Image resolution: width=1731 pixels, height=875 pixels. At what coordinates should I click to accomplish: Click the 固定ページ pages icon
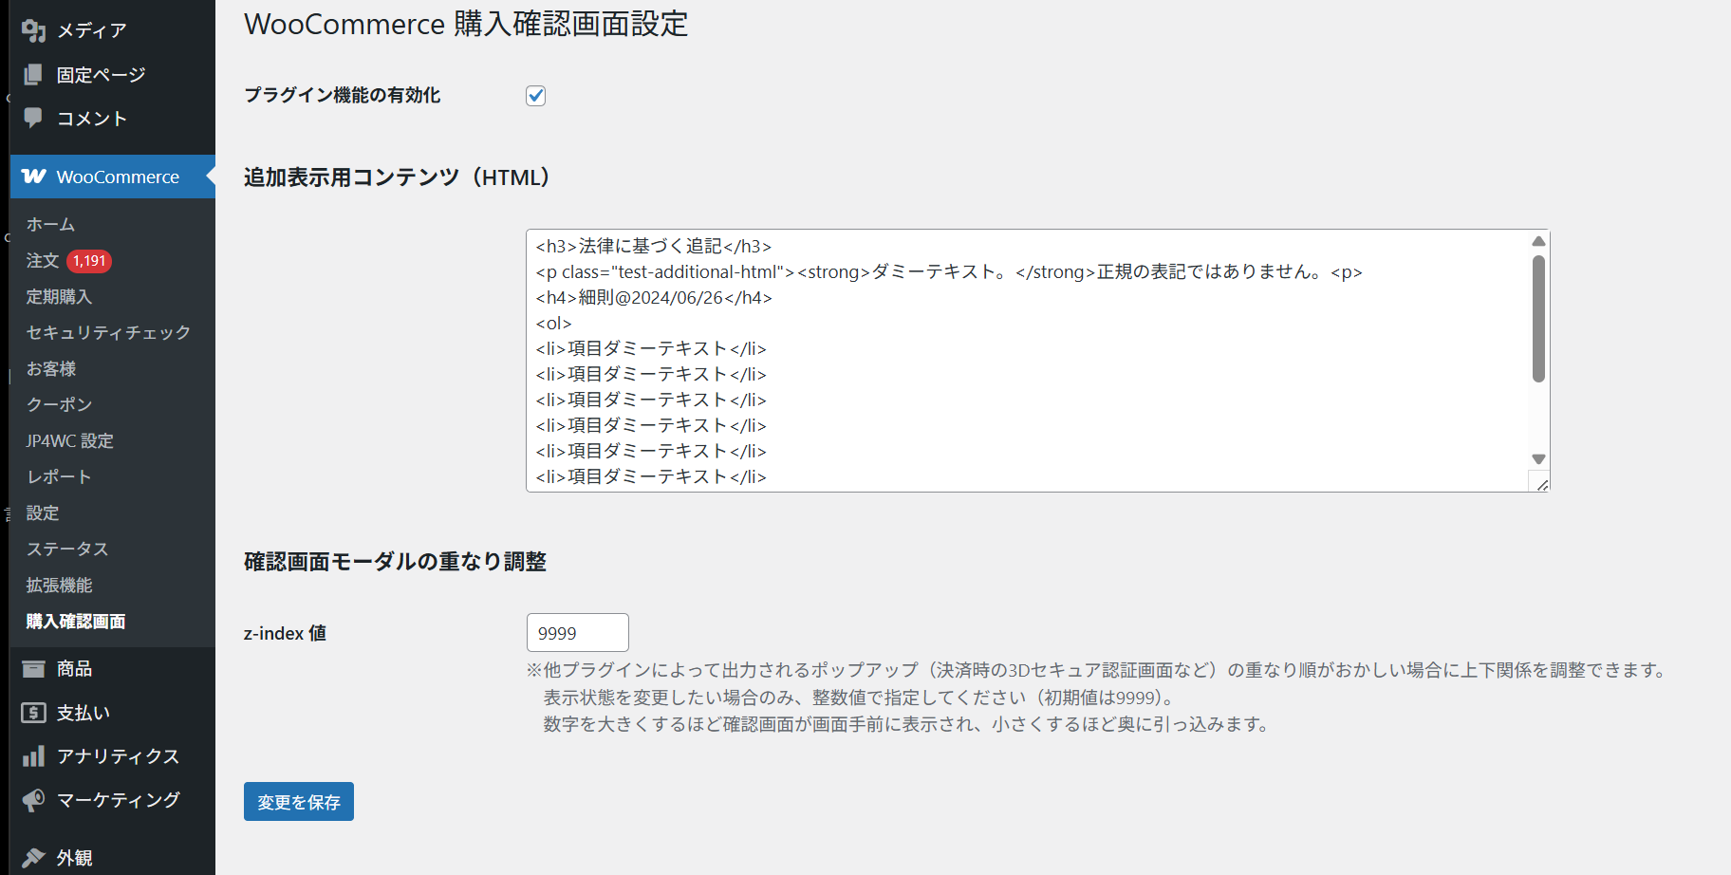[33, 74]
